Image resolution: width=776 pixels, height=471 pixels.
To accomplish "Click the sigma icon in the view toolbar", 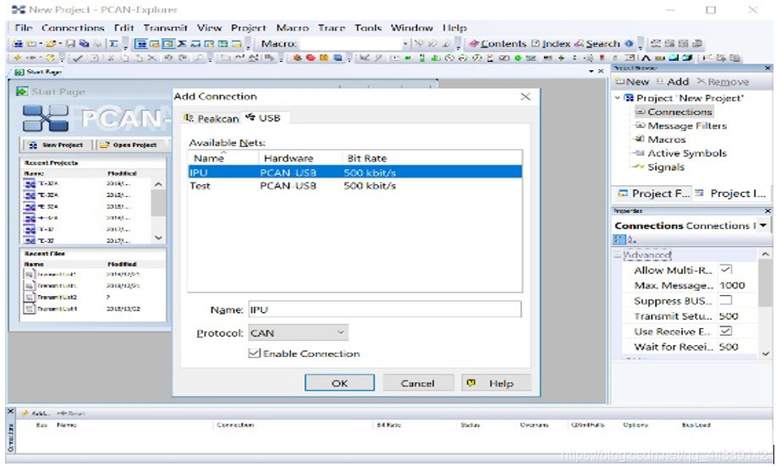I will click(182, 43).
